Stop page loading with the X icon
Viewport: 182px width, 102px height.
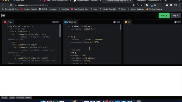(x=11, y=5)
